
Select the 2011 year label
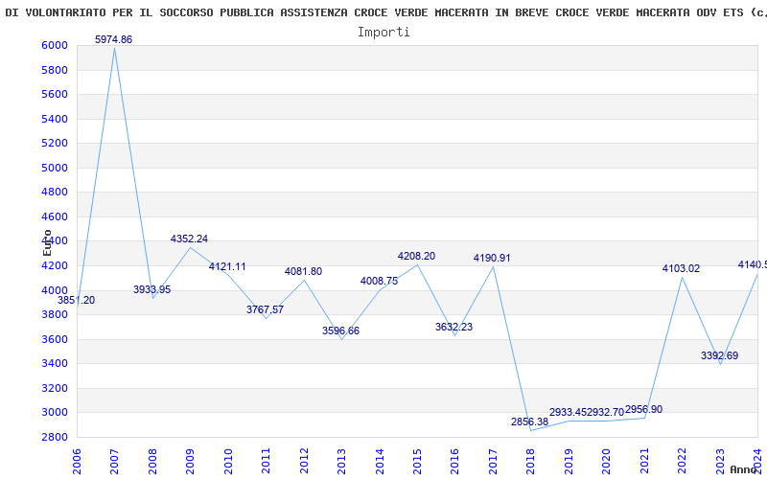click(266, 462)
